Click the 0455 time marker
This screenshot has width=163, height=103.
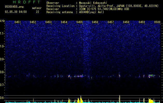79,22
